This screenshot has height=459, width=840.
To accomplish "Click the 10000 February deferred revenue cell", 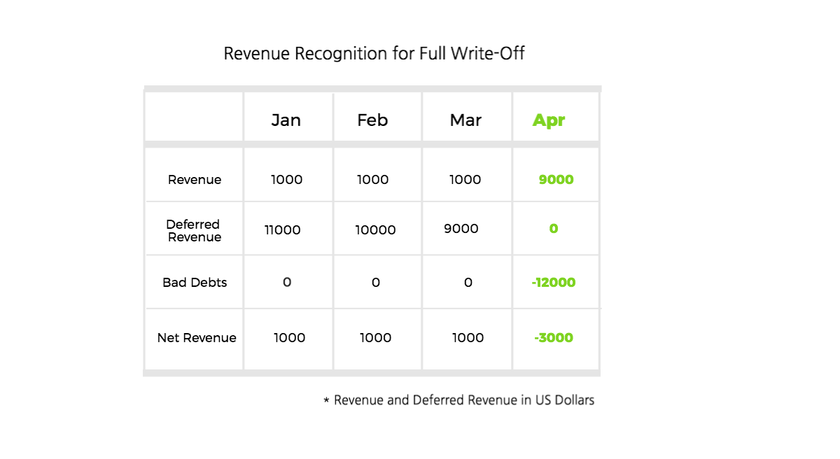I will [375, 230].
